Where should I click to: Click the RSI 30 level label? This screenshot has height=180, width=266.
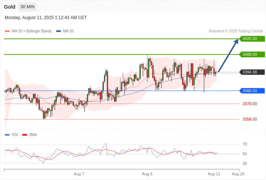[x=245, y=163]
